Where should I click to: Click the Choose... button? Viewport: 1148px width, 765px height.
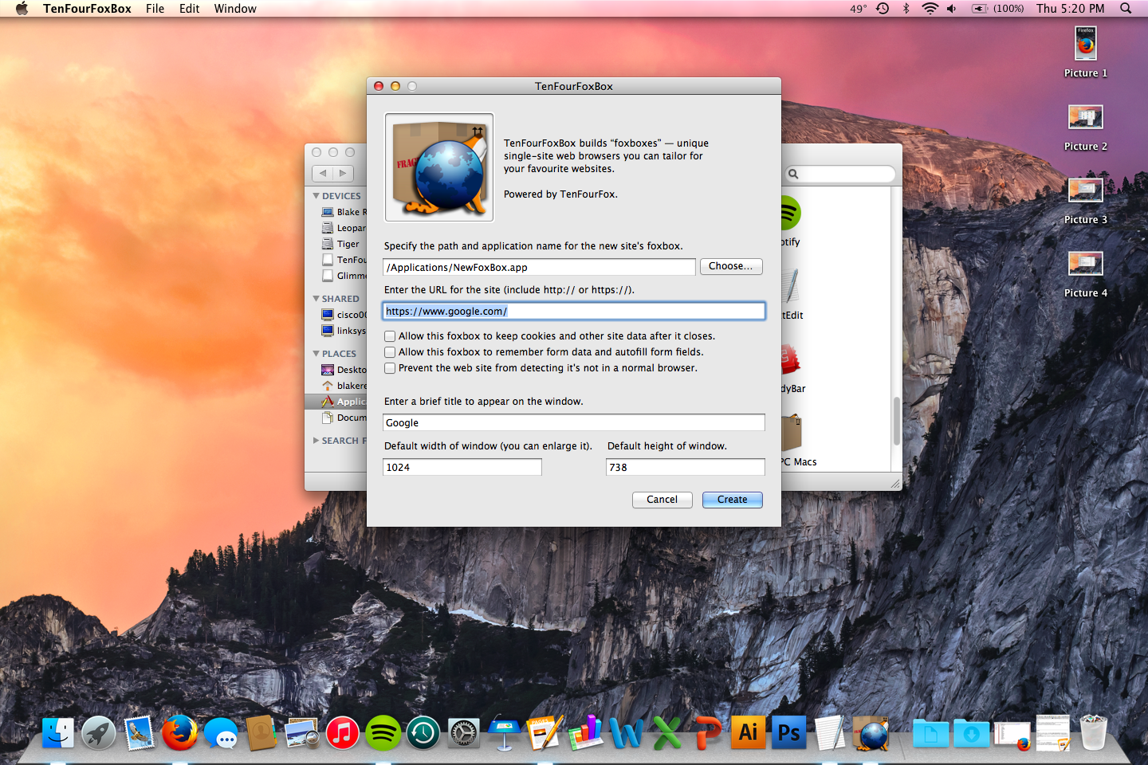(731, 266)
